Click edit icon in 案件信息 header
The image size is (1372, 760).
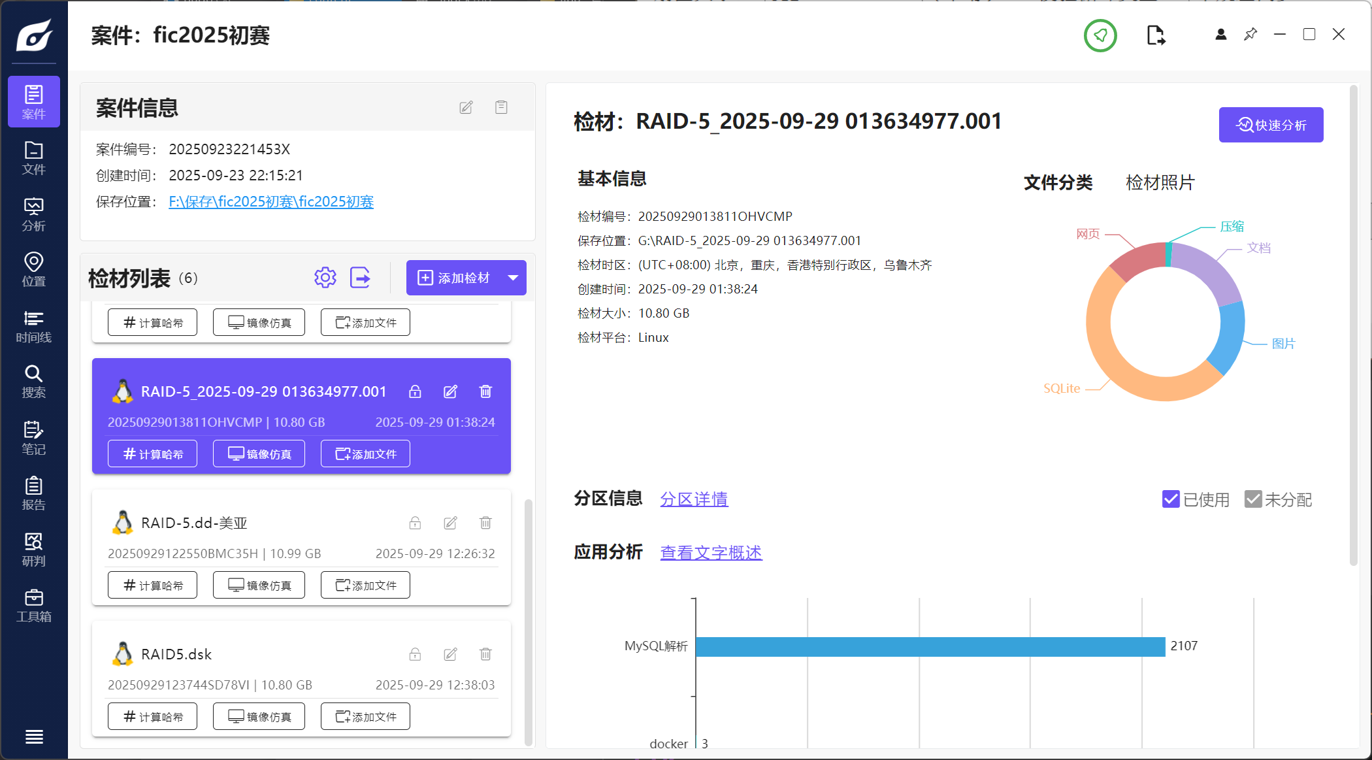(x=466, y=107)
